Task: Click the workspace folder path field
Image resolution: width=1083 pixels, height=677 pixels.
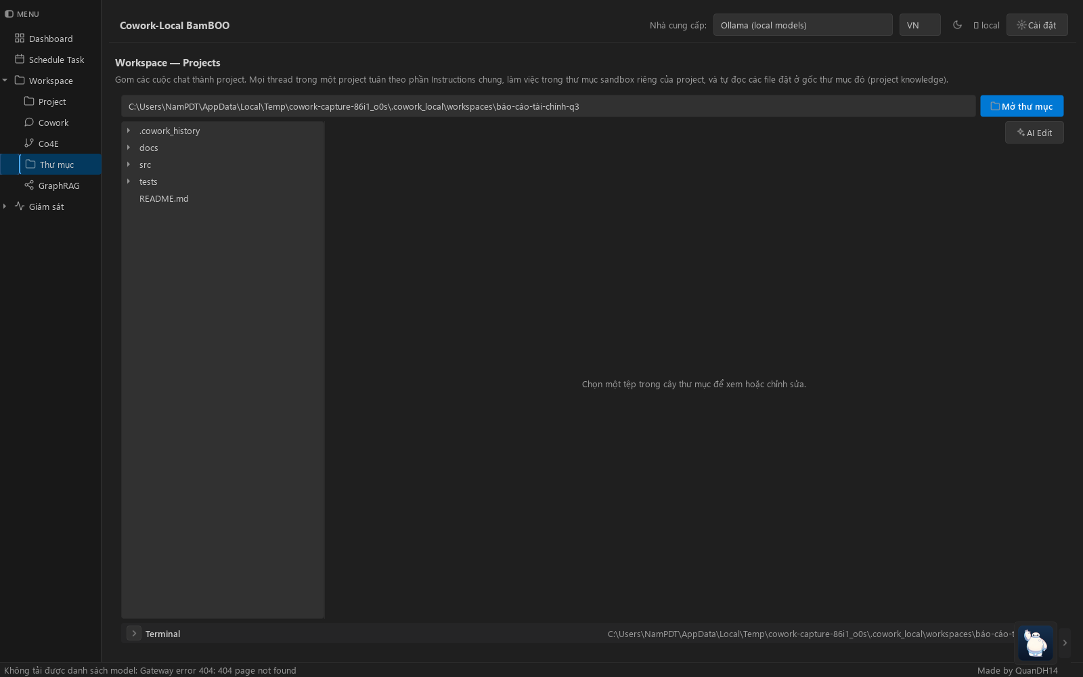Action: click(x=548, y=106)
